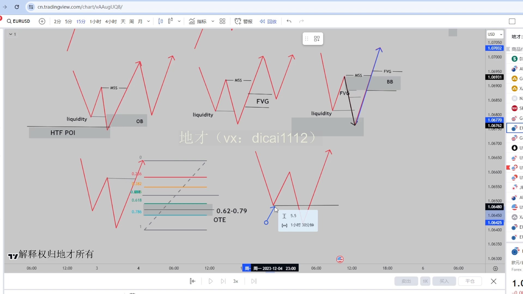Click the 买入 buy button
This screenshot has height=294, width=523.
point(444,281)
